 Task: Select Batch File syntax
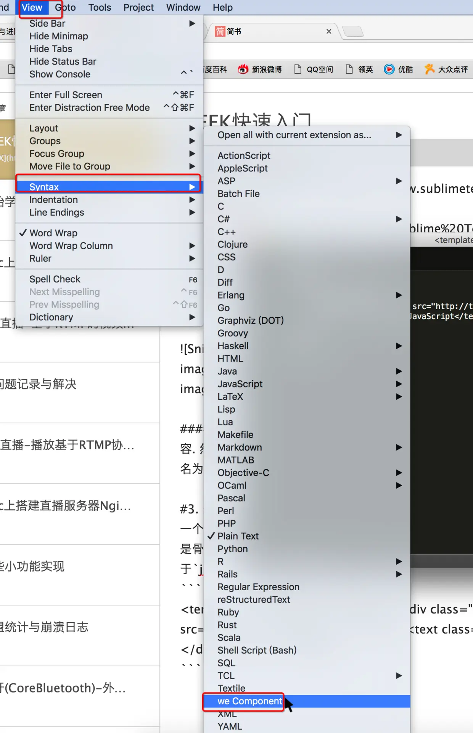coord(307,194)
